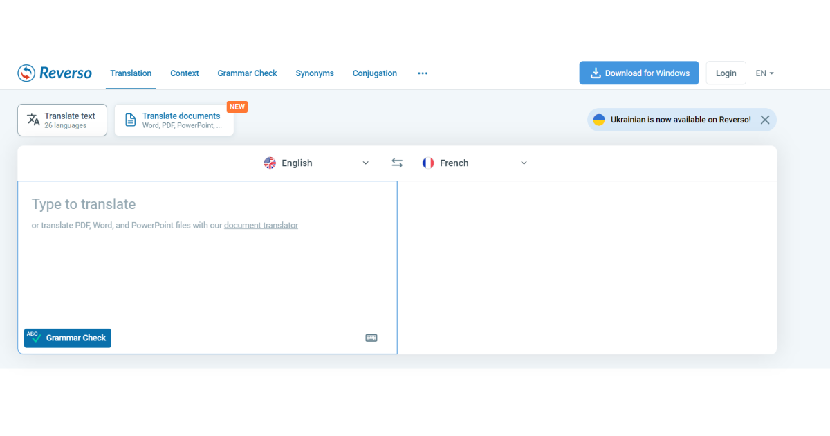
Task: Select the Translate text icon with languages symbol
Action: 33,119
